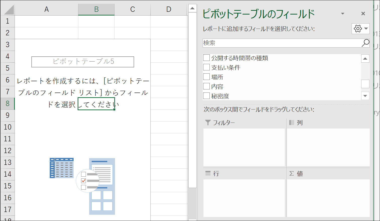This screenshot has width=380, height=221.
Task: Click the フィルター area label
Action: tap(224, 123)
